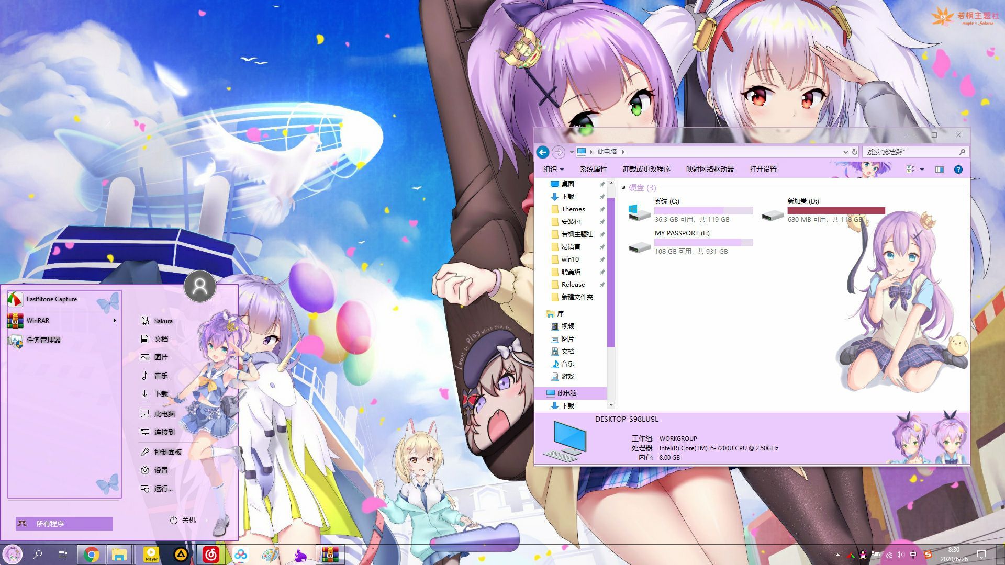Click the Wi-Fi network tray icon
This screenshot has height=565, width=1005.
[888, 555]
